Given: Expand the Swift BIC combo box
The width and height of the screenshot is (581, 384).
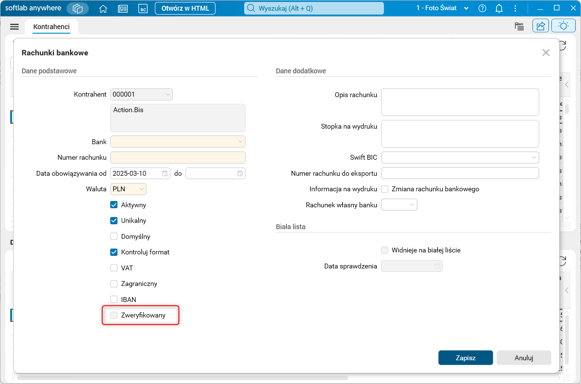Looking at the screenshot, I should [x=534, y=157].
